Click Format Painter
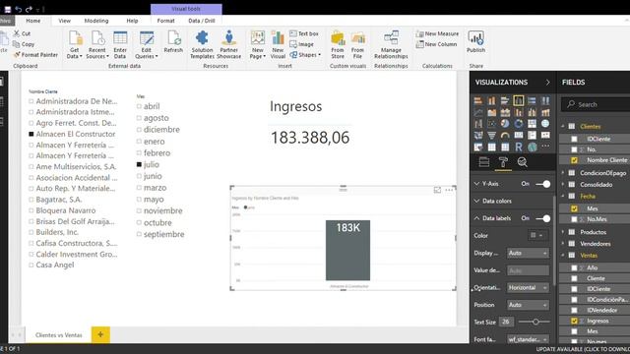 click(x=35, y=55)
